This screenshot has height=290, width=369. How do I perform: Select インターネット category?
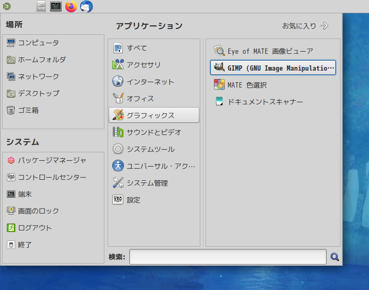[154, 81]
